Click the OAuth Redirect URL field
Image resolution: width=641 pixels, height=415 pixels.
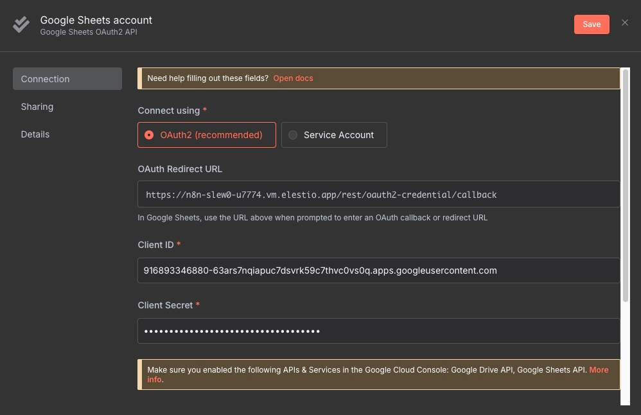click(x=378, y=194)
